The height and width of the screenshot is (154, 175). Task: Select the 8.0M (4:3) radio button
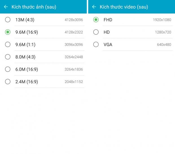point(8,57)
